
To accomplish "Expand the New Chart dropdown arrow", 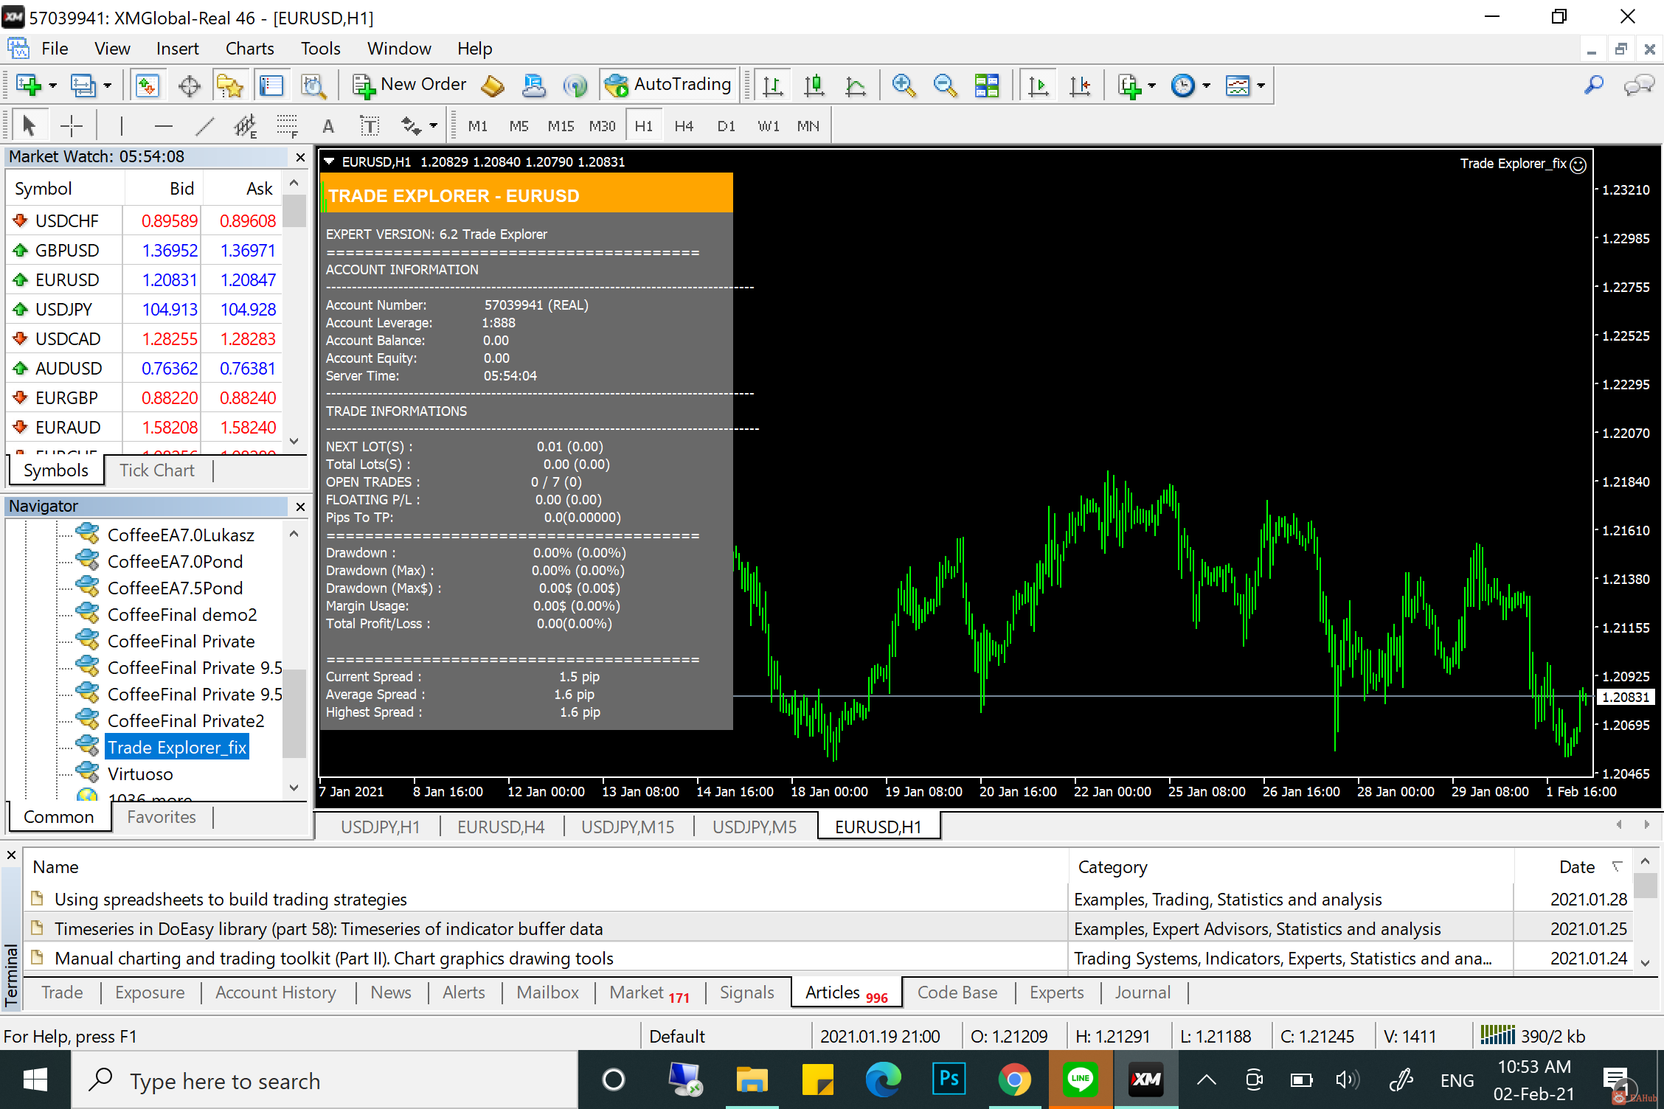I will pos(52,86).
